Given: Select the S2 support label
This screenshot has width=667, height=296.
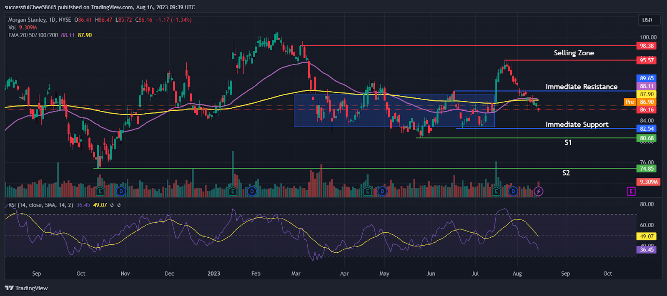Looking at the screenshot, I should pos(566,173).
